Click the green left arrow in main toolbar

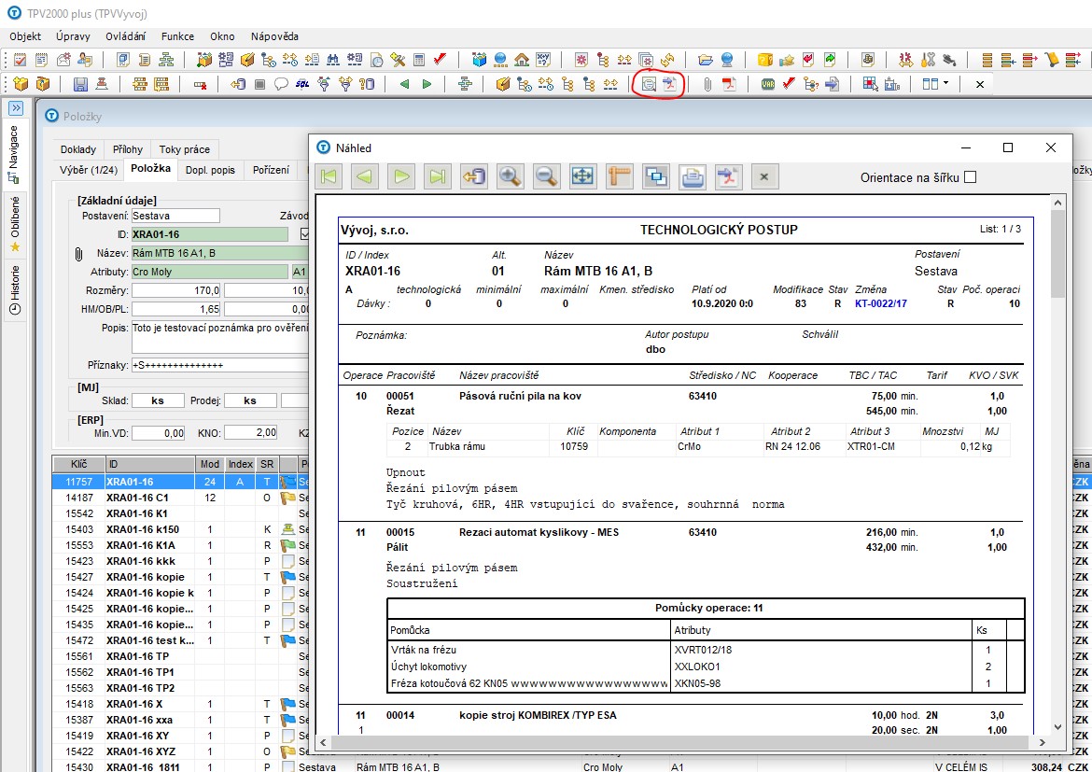point(405,84)
